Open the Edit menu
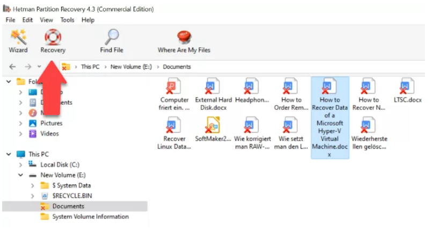 [x=27, y=20]
